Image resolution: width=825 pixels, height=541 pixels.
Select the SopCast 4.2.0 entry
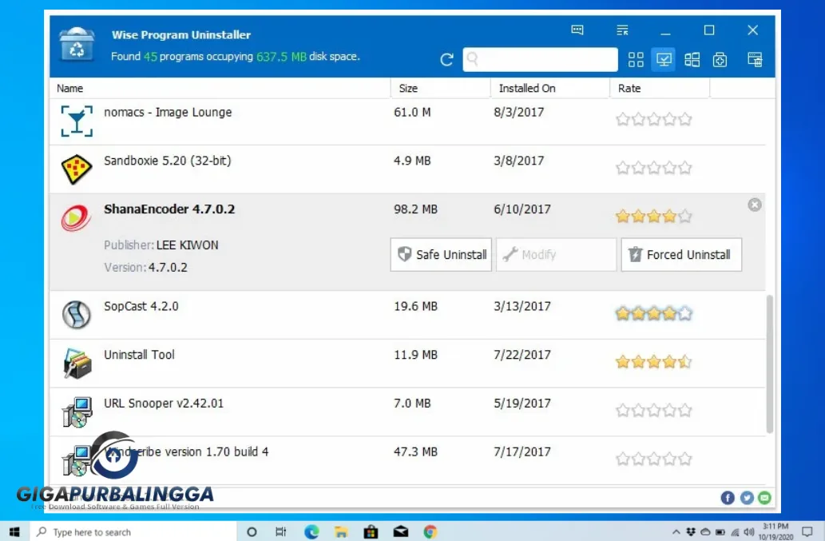[x=408, y=315]
